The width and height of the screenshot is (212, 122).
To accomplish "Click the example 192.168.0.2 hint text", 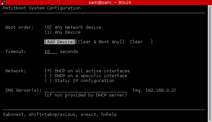I will pos(154,90).
